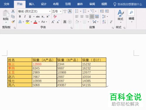
Task: Toggle Bold formatting
Action: [x=20, y=16]
